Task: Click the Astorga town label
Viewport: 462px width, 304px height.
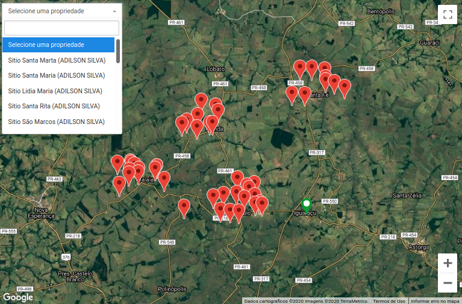Action: click(419, 247)
